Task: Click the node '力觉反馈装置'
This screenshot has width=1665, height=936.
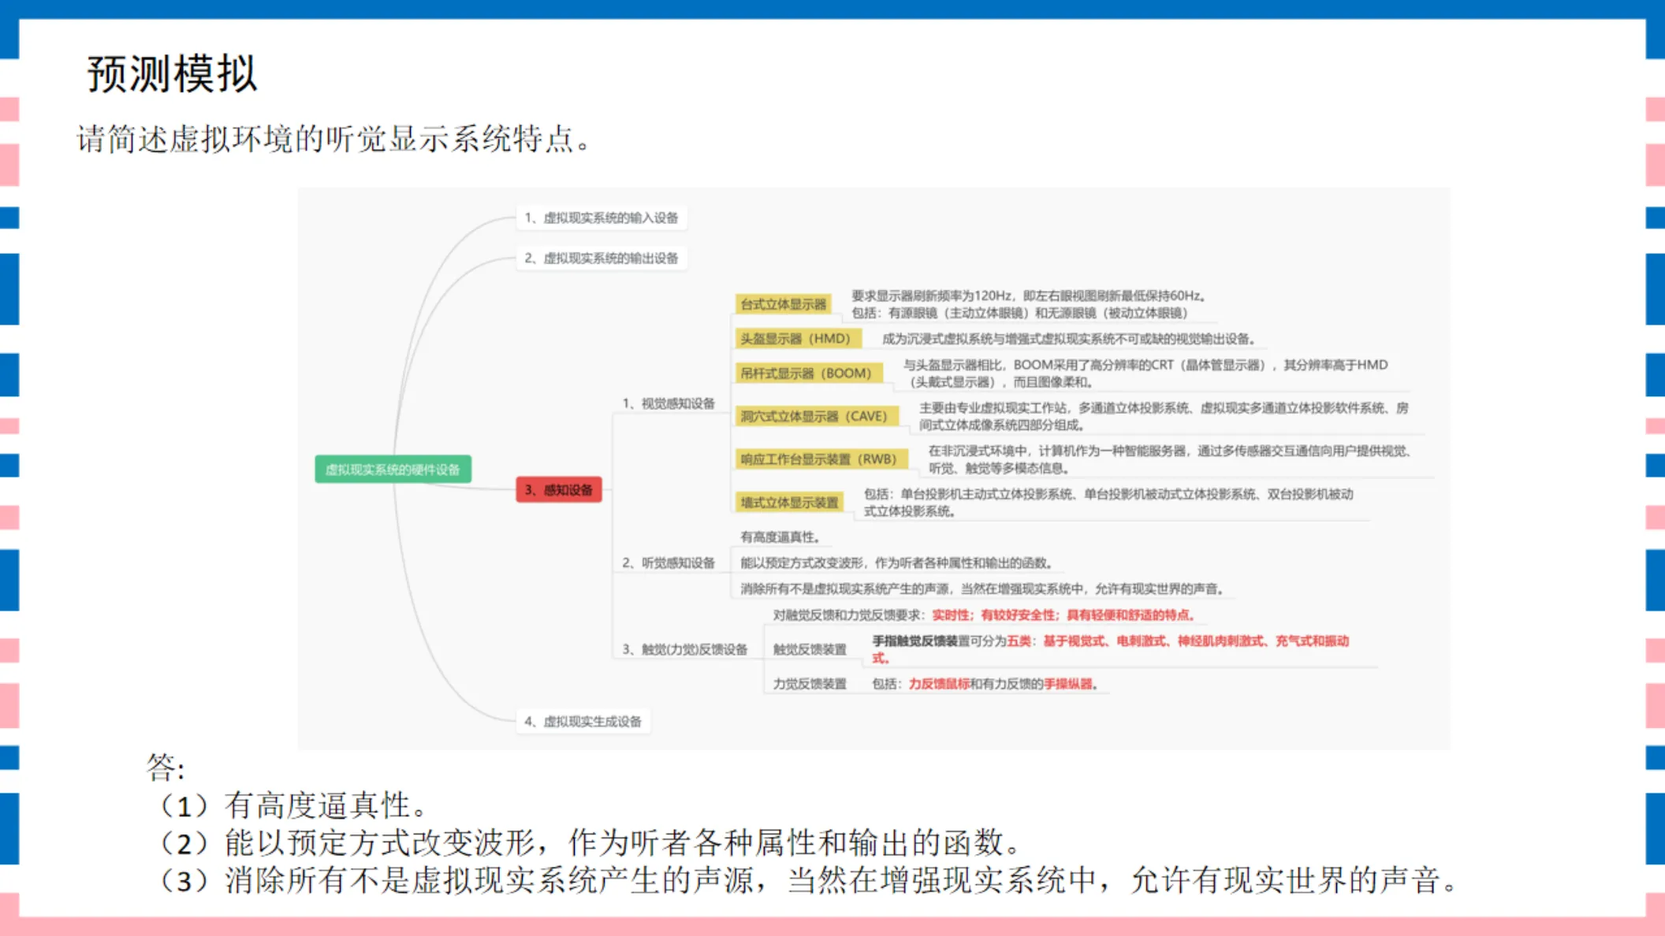Action: [810, 684]
